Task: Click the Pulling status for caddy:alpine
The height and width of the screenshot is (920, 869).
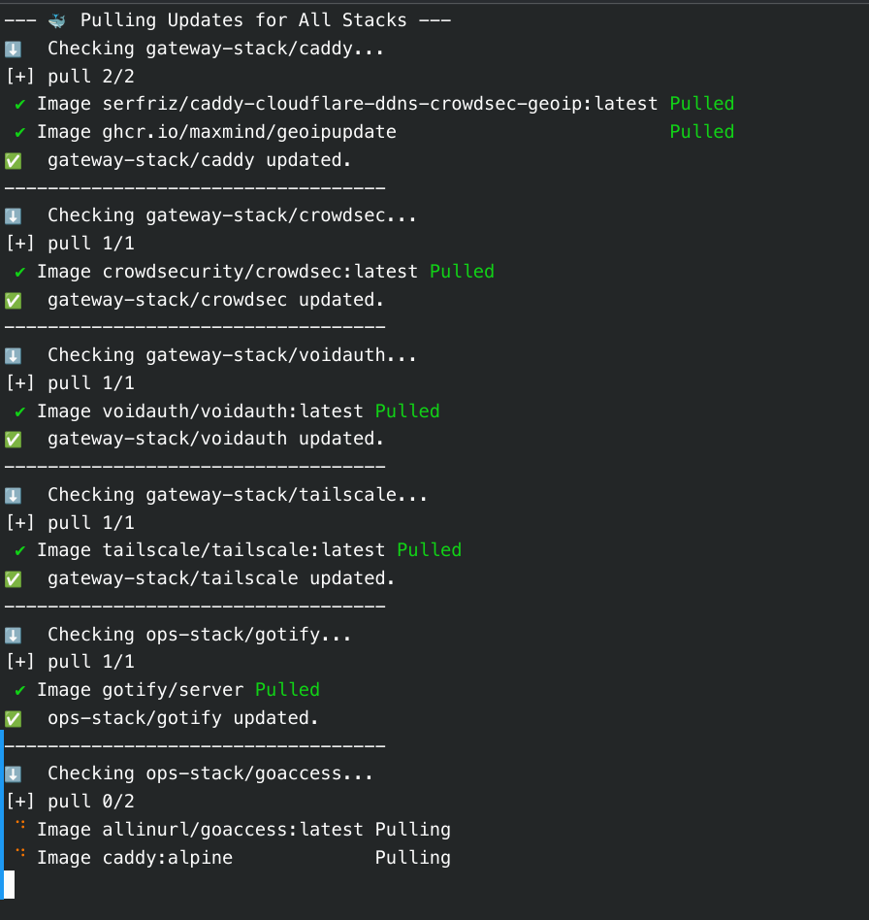Action: pos(412,858)
